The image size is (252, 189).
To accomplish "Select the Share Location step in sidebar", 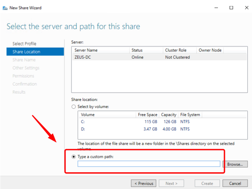I will pyautogui.click(x=26, y=52).
